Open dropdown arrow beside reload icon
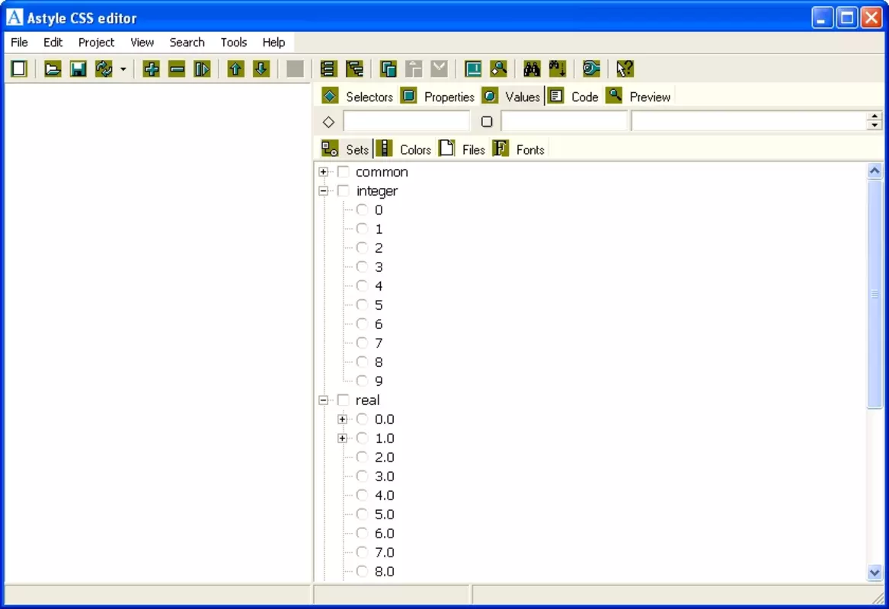Viewport: 889px width, 609px height. tap(123, 69)
